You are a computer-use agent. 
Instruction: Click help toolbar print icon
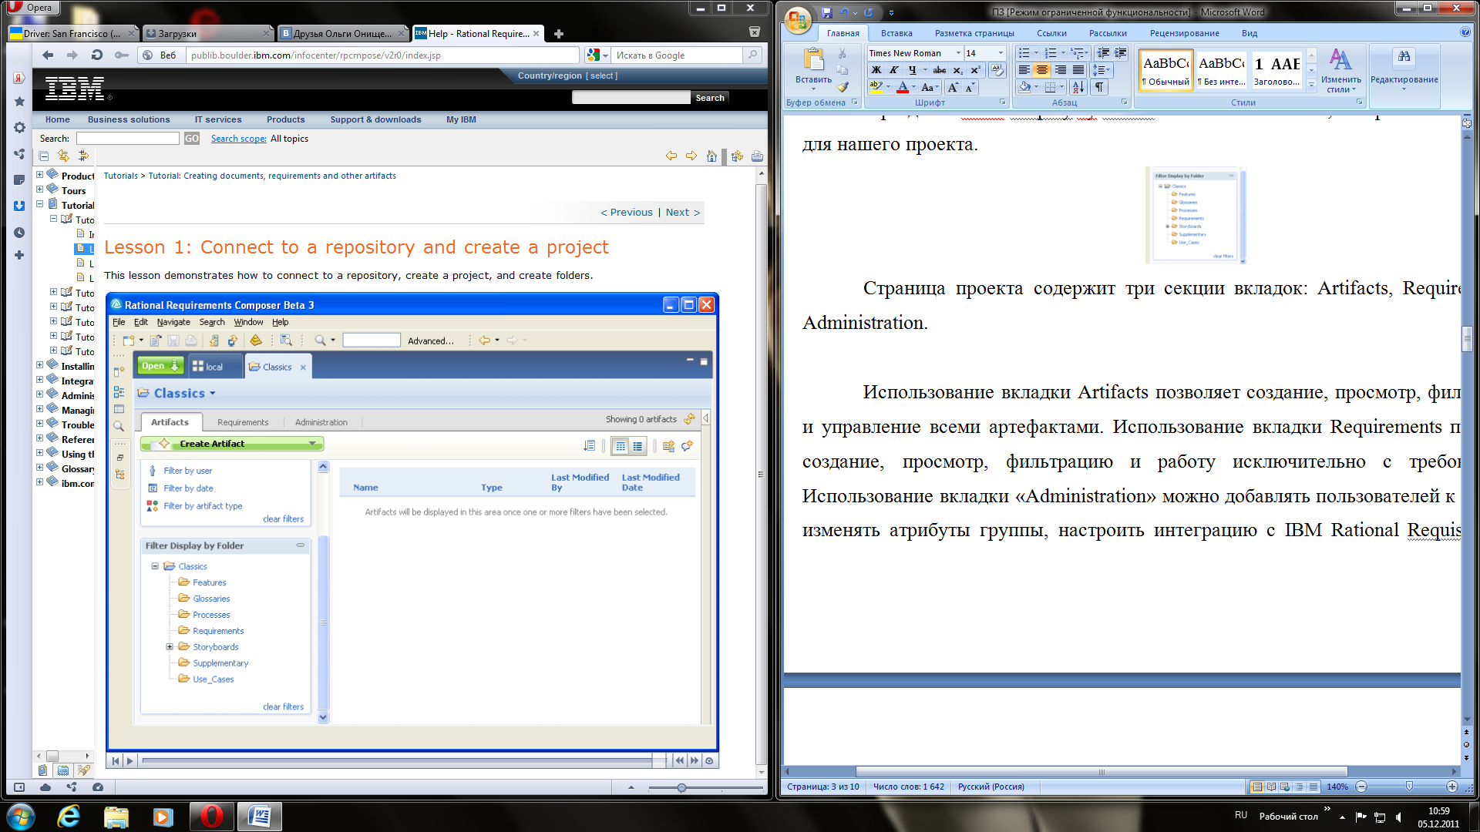757,156
